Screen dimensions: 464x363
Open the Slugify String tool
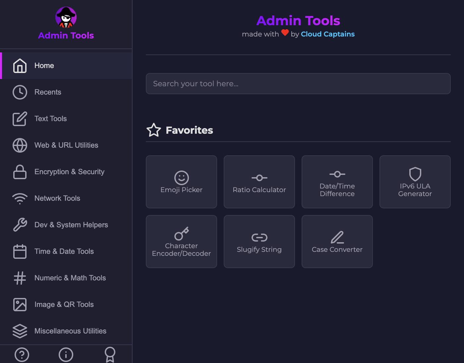pyautogui.click(x=259, y=241)
